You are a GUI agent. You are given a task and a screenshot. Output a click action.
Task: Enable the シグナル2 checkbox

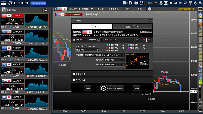point(74,74)
